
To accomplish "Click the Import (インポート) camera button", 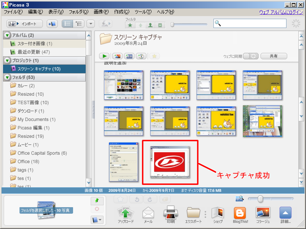I will coord(24,24).
